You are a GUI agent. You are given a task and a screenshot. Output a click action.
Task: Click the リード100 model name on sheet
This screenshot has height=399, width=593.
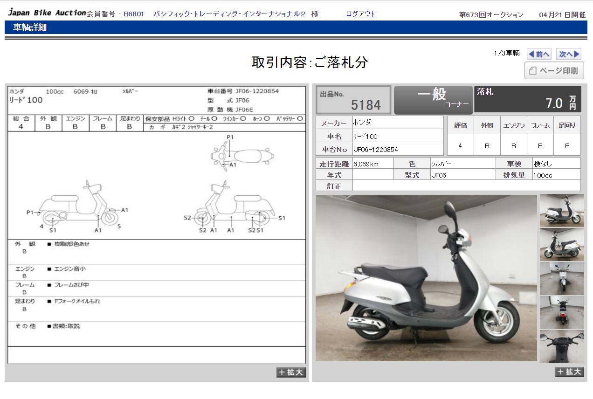(26, 100)
